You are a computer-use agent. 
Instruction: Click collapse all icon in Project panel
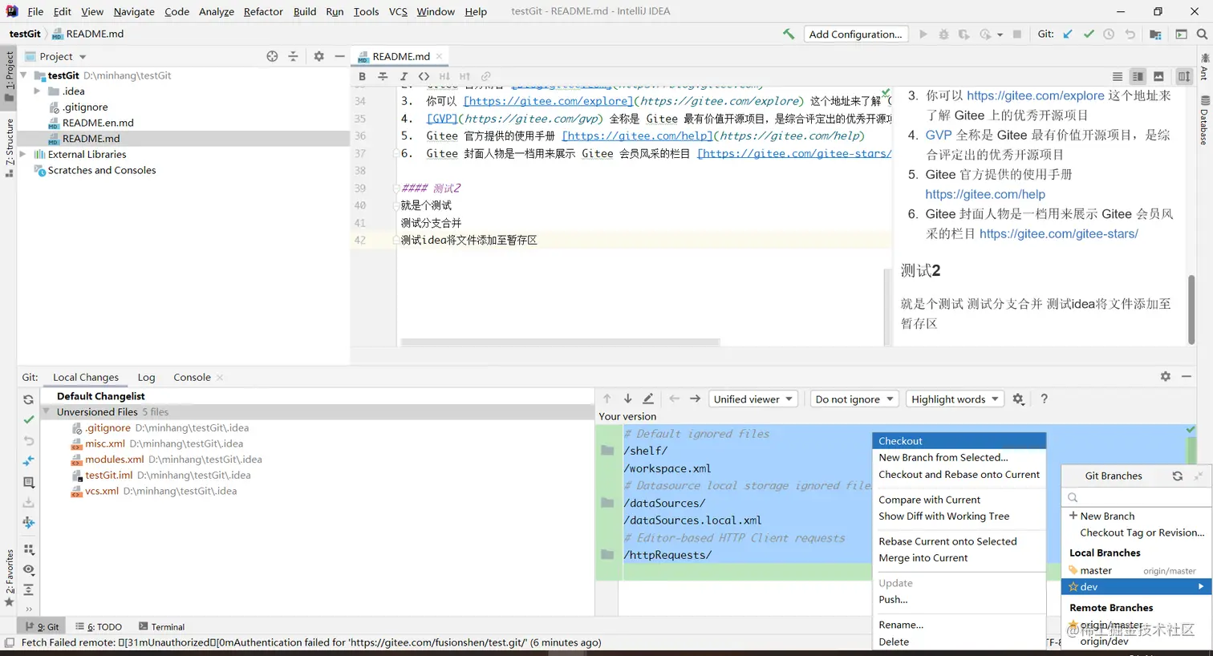click(293, 56)
